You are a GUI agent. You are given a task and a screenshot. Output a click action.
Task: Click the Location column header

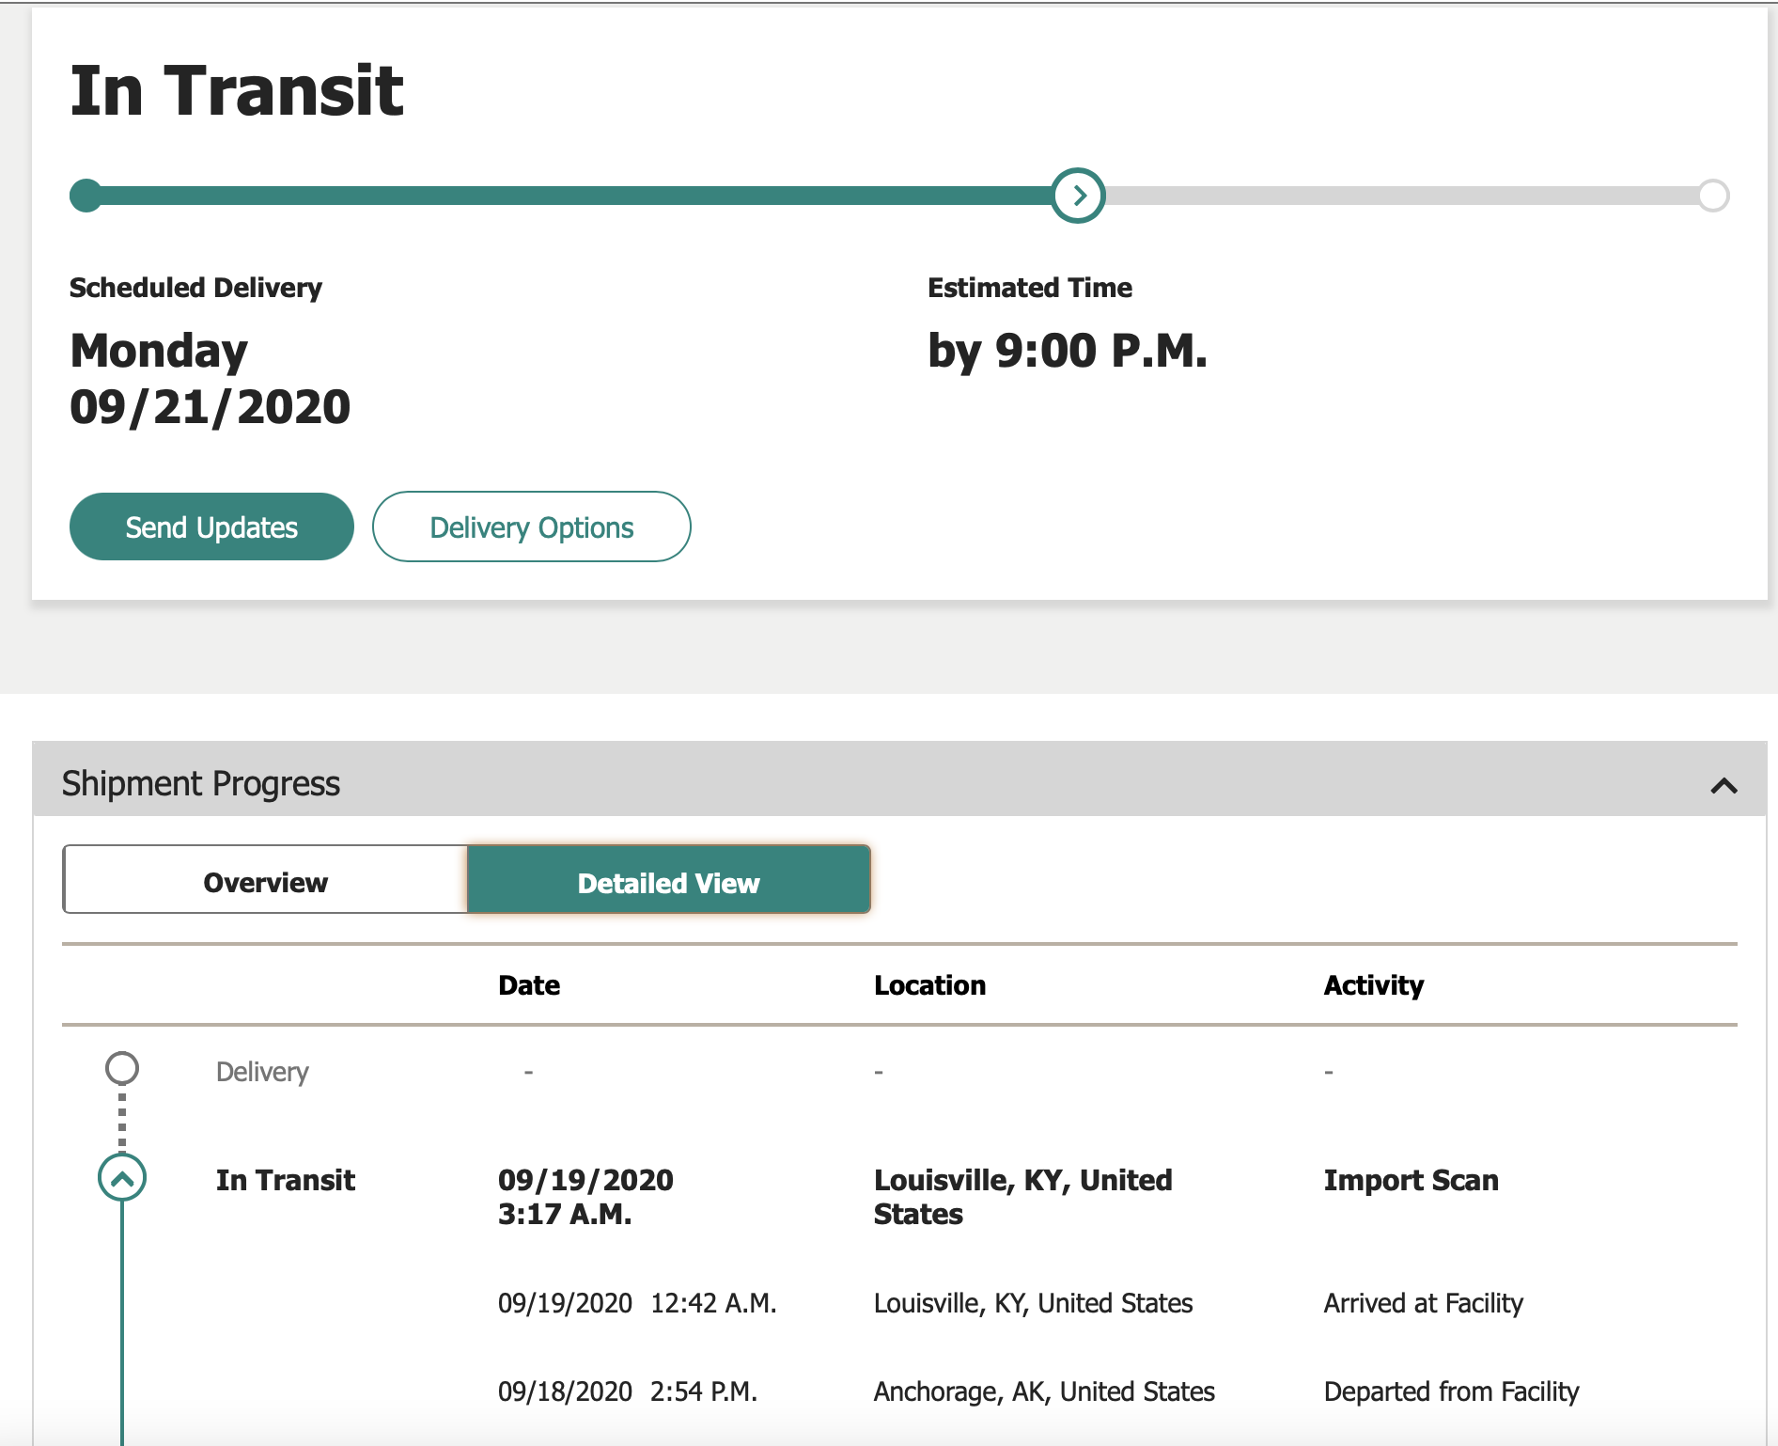tap(929, 985)
